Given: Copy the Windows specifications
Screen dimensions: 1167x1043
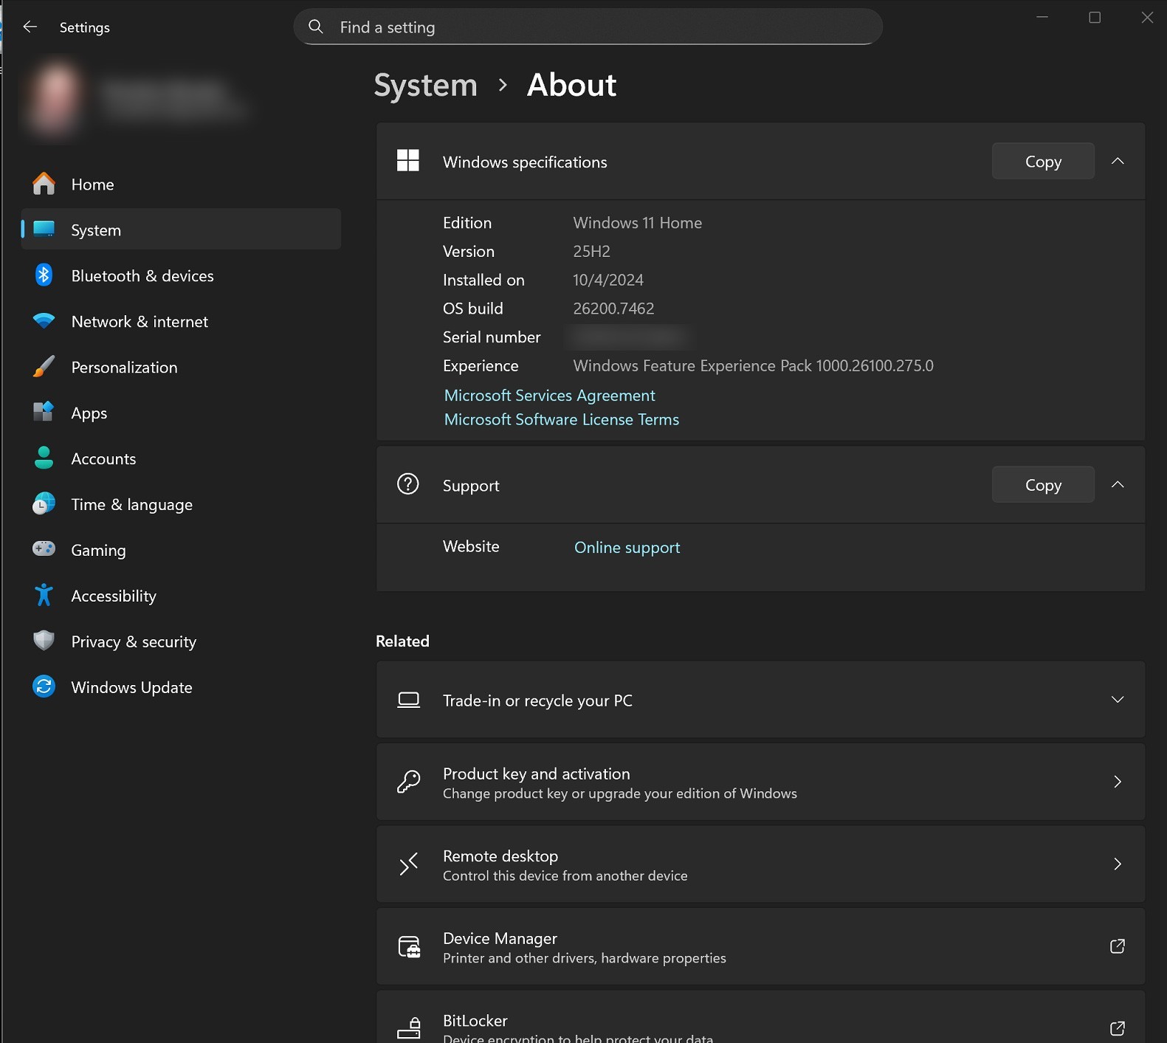Looking at the screenshot, I should (1043, 161).
